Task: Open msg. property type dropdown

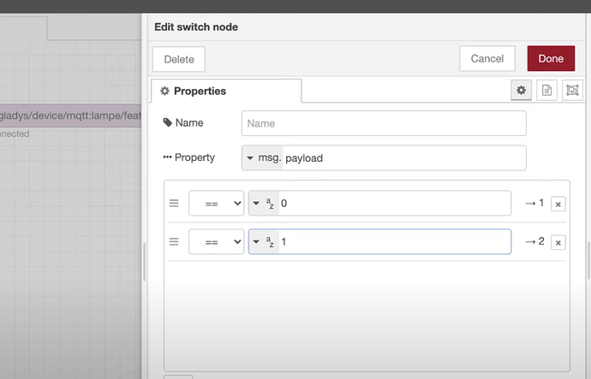Action: tap(263, 157)
